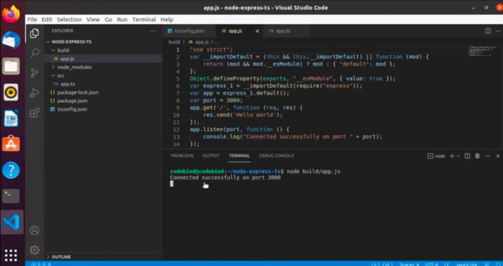
Task: Launch Firefox from the Ubuntu dock
Action: (x=11, y=14)
